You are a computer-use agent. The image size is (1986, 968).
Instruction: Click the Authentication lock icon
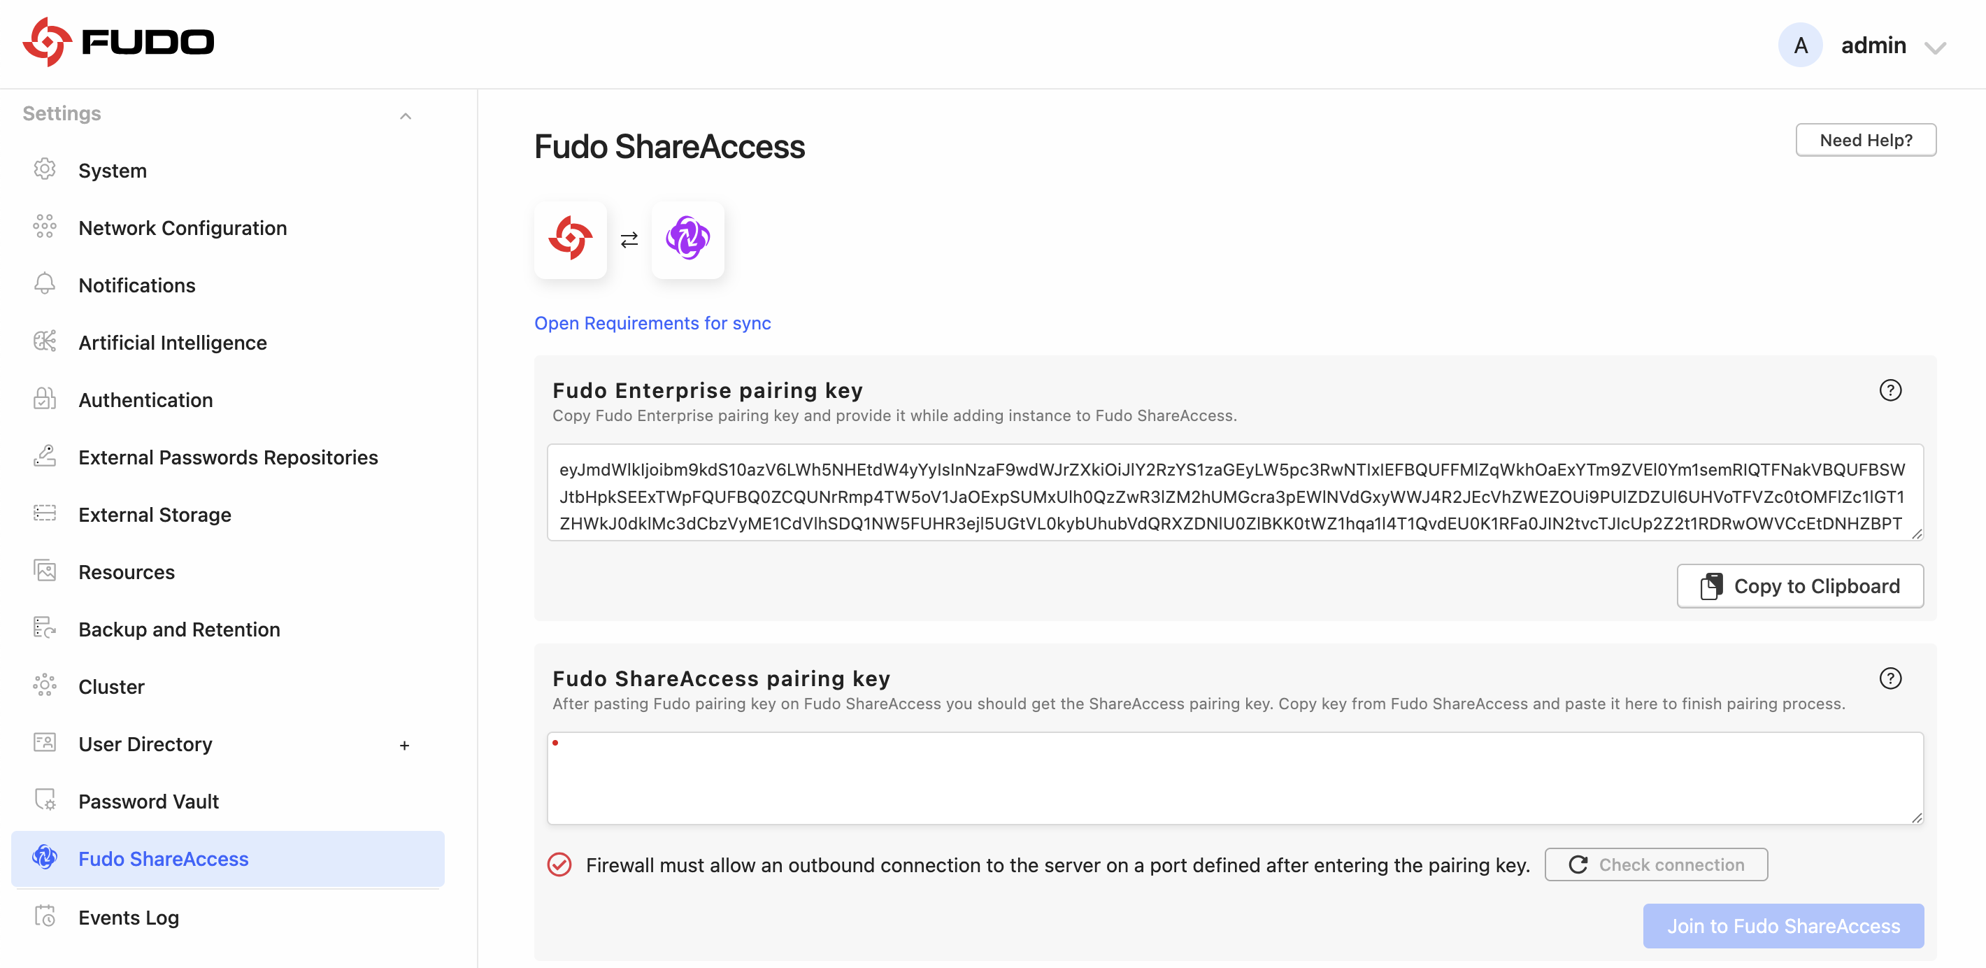click(x=45, y=399)
